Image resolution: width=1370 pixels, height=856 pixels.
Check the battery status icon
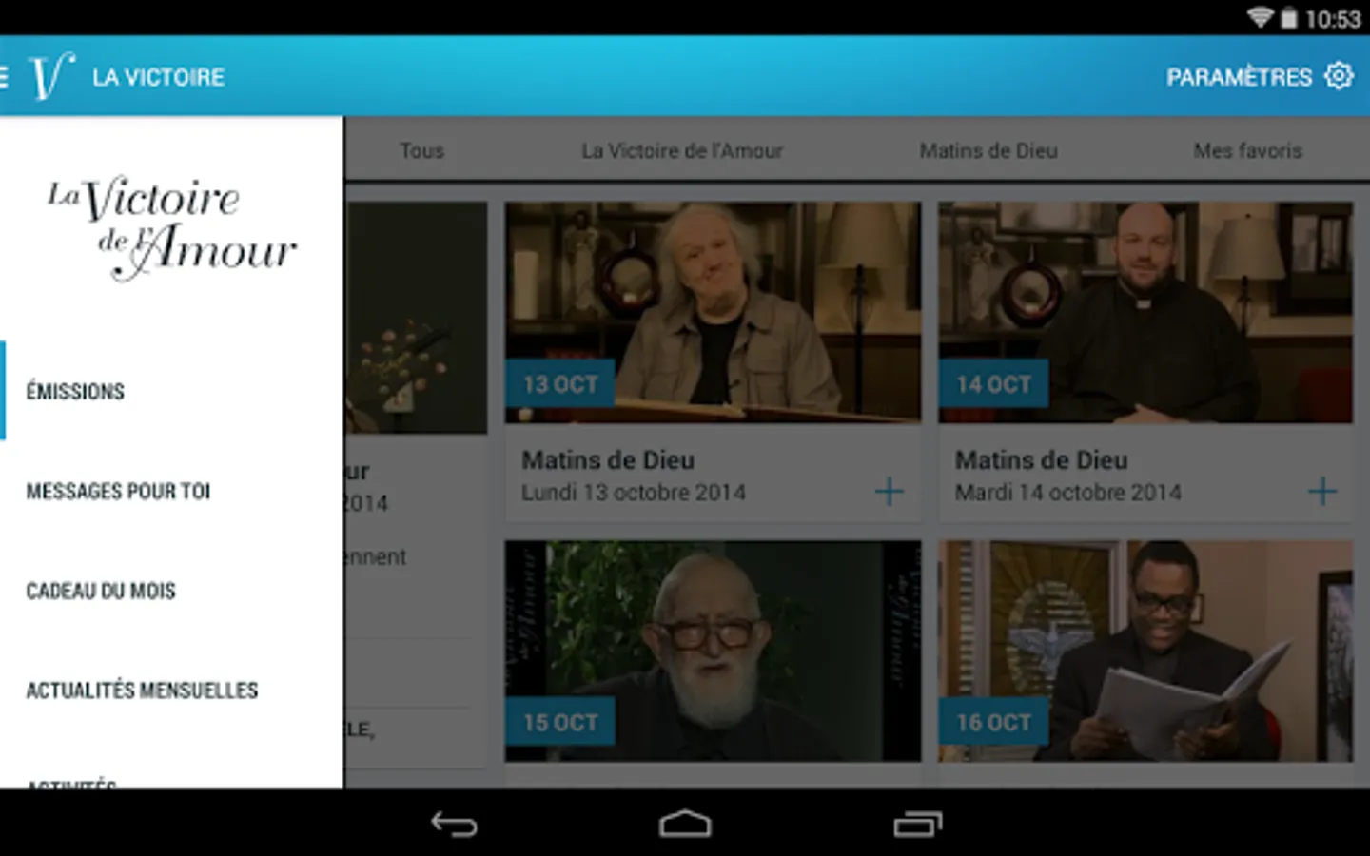click(1288, 18)
